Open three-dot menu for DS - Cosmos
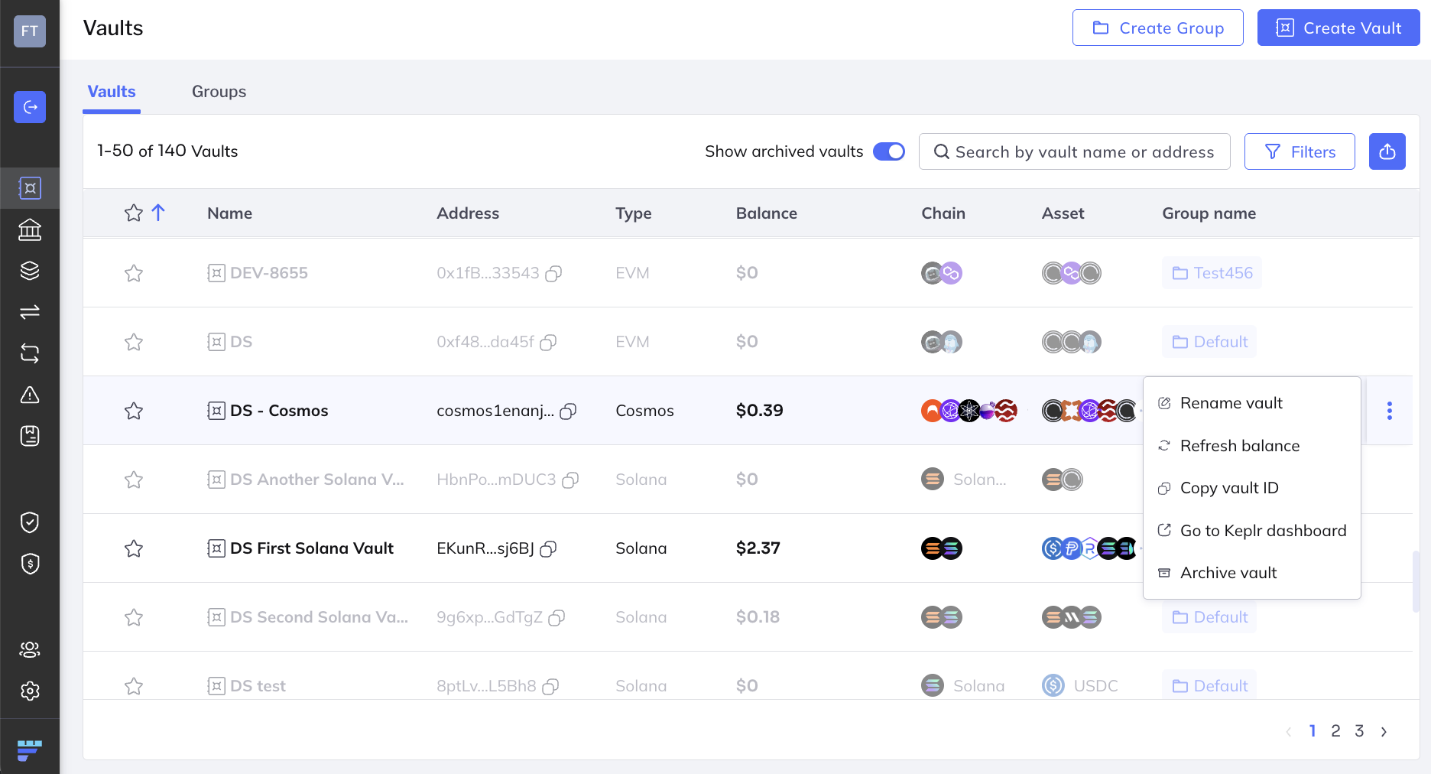 coord(1389,411)
